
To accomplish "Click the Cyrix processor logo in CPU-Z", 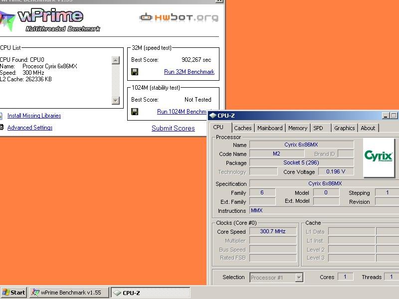I will [x=379, y=157].
